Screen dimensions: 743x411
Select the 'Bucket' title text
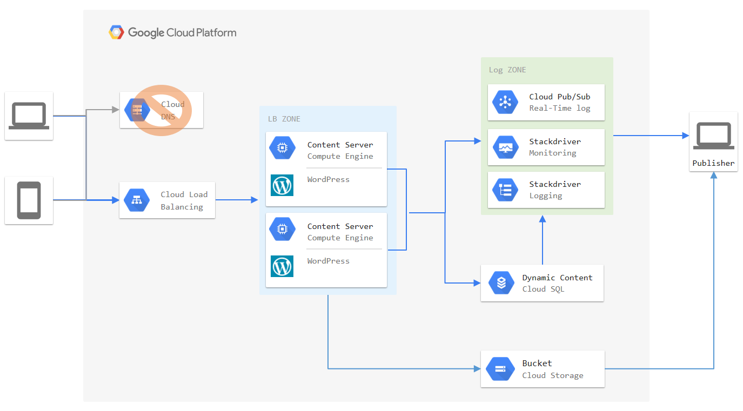[537, 363]
